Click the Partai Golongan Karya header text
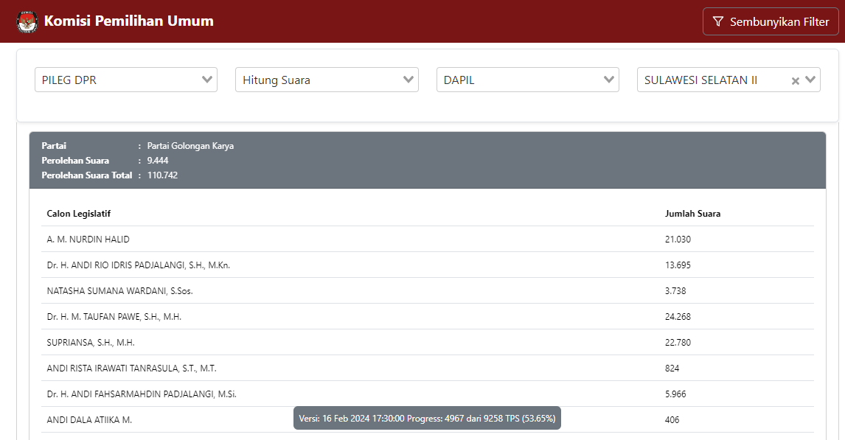Viewport: 845px width, 440px height. [x=190, y=146]
